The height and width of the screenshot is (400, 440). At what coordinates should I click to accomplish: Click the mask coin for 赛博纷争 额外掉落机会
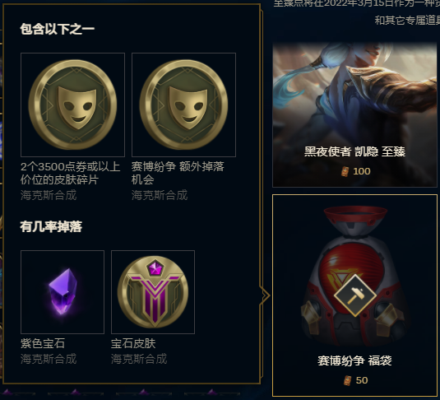click(x=183, y=105)
